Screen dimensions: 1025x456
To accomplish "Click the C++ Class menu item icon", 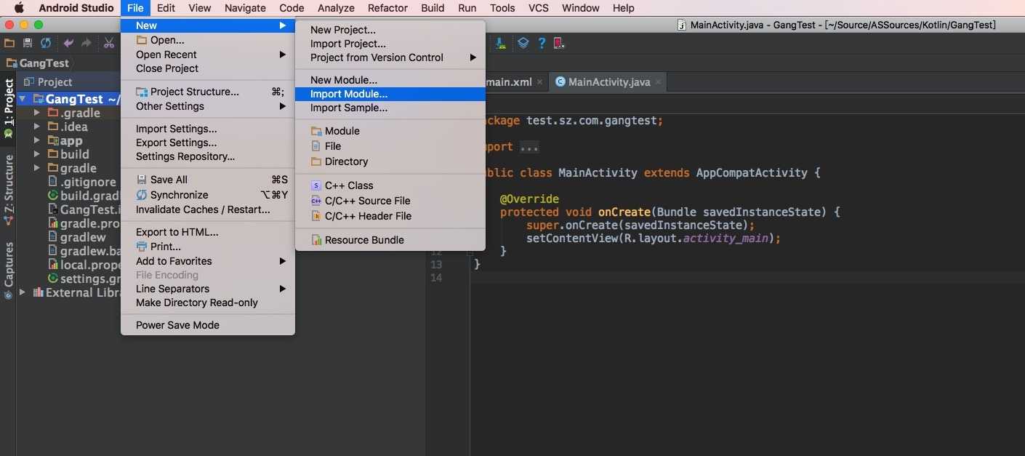I will pyautogui.click(x=316, y=185).
